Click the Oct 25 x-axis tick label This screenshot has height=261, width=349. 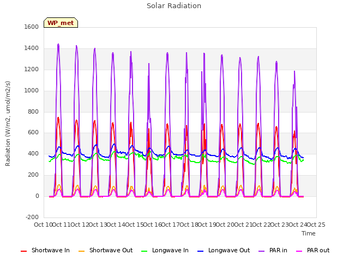tap(316, 225)
